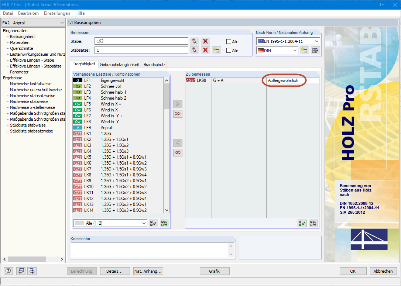Open Effektive Längen - Stäbe tree item

(x=32, y=60)
